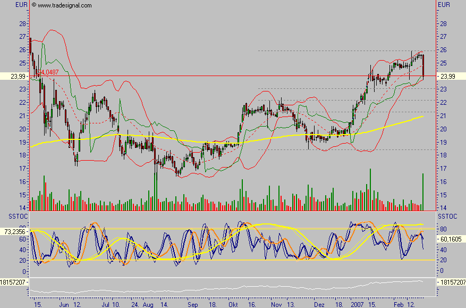Viewport: 466px width, 308px height.
Task: Click the red 24,0487 level label
Action: tap(48, 72)
